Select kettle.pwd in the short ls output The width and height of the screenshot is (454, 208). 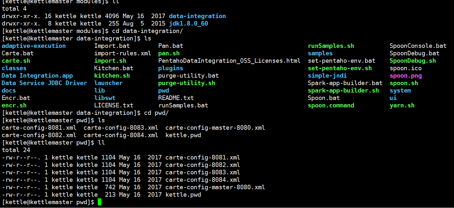(183, 135)
